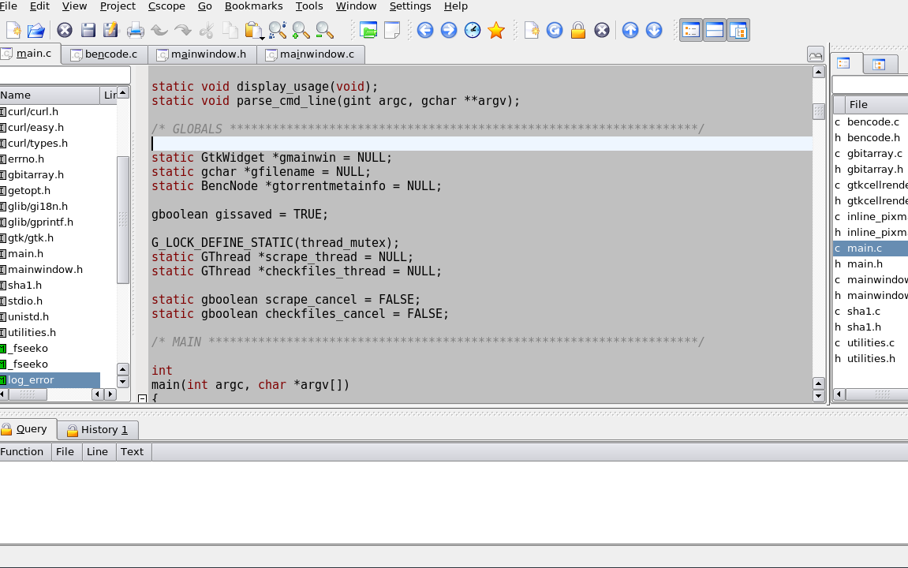Toggle the query window panel button
908x568 pixels.
715,30
